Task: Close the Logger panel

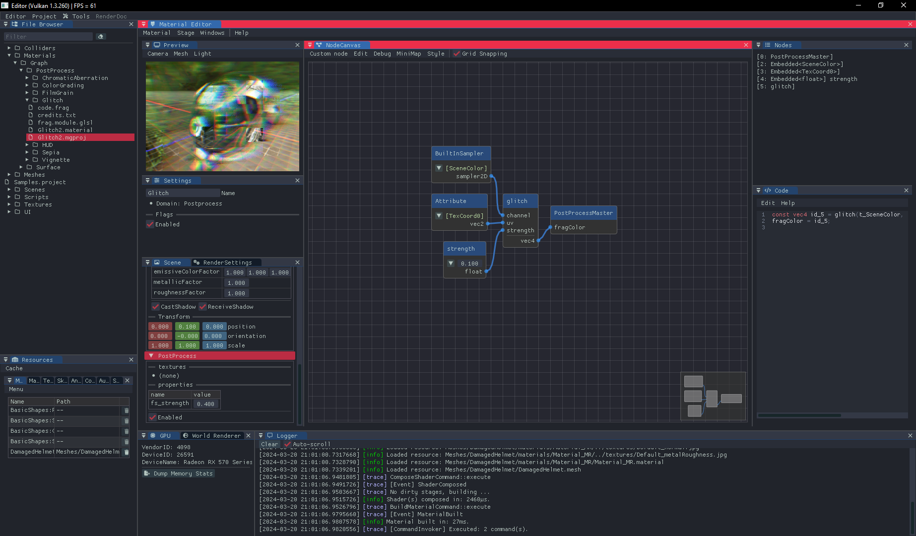Action: [910, 436]
